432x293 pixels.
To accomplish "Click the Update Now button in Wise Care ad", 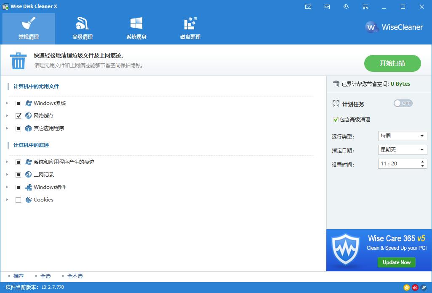I will pos(396,262).
